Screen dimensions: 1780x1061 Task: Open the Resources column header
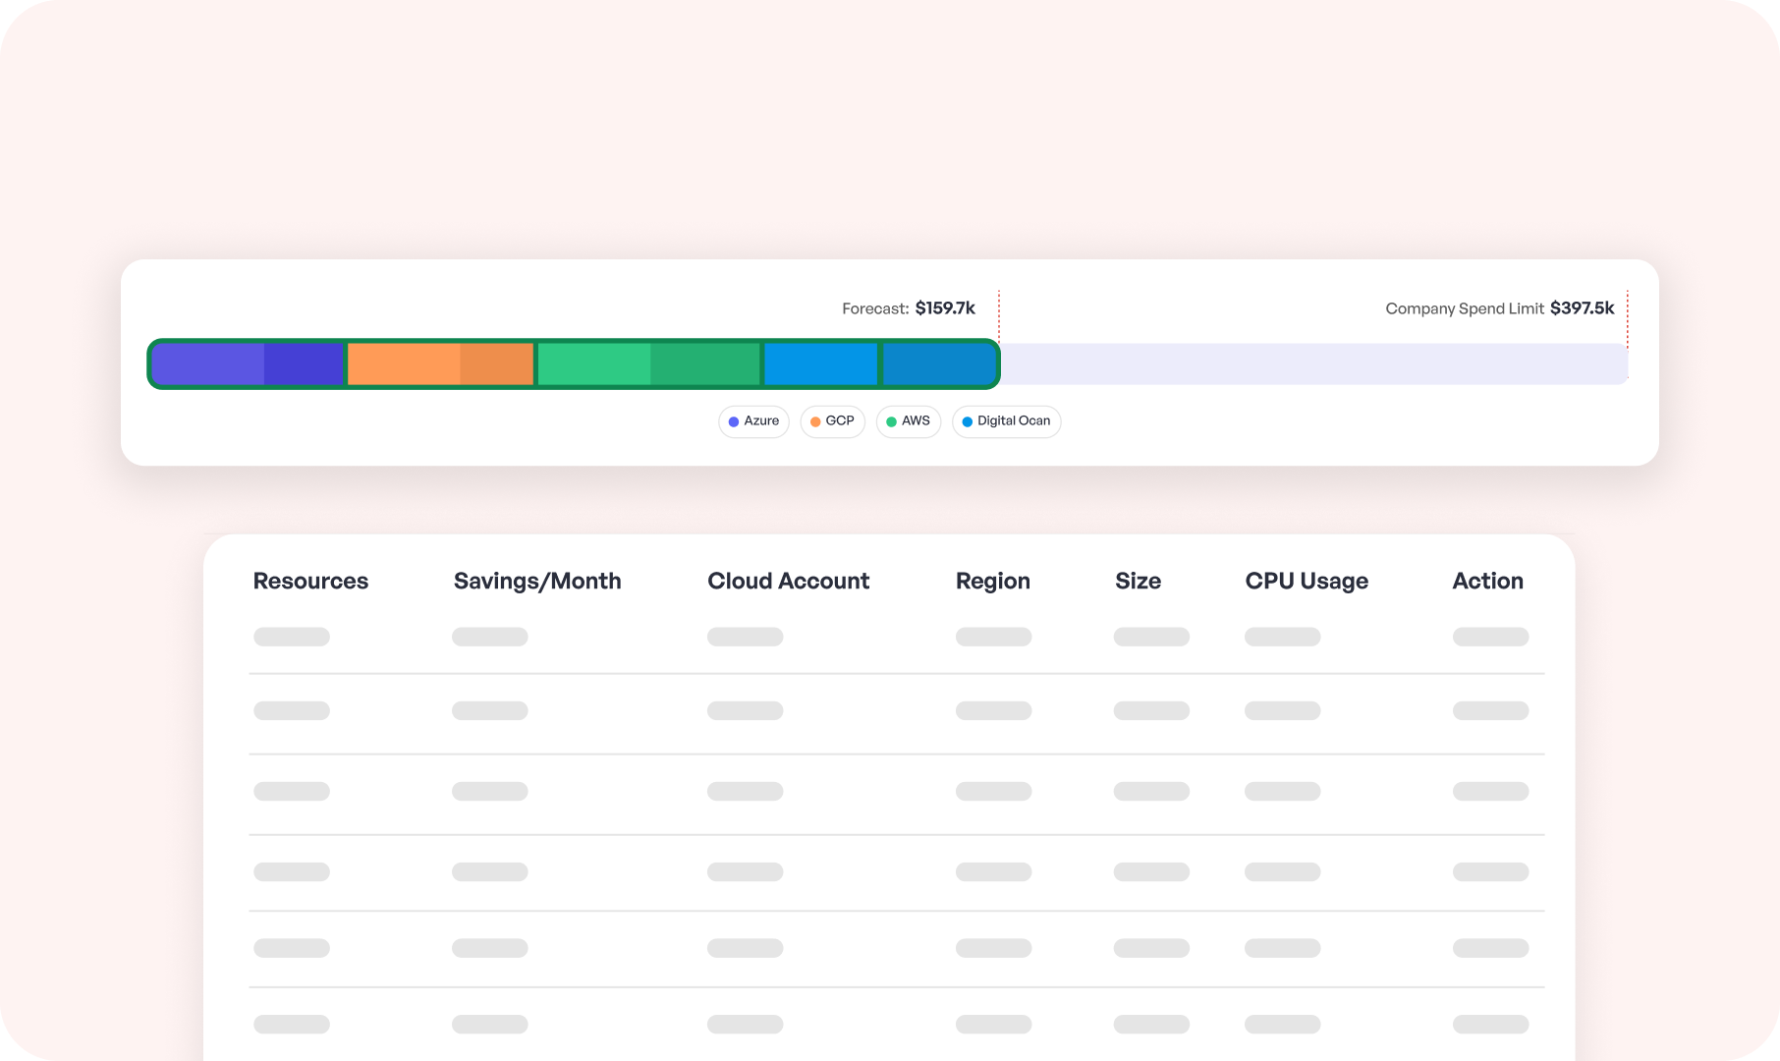click(310, 581)
